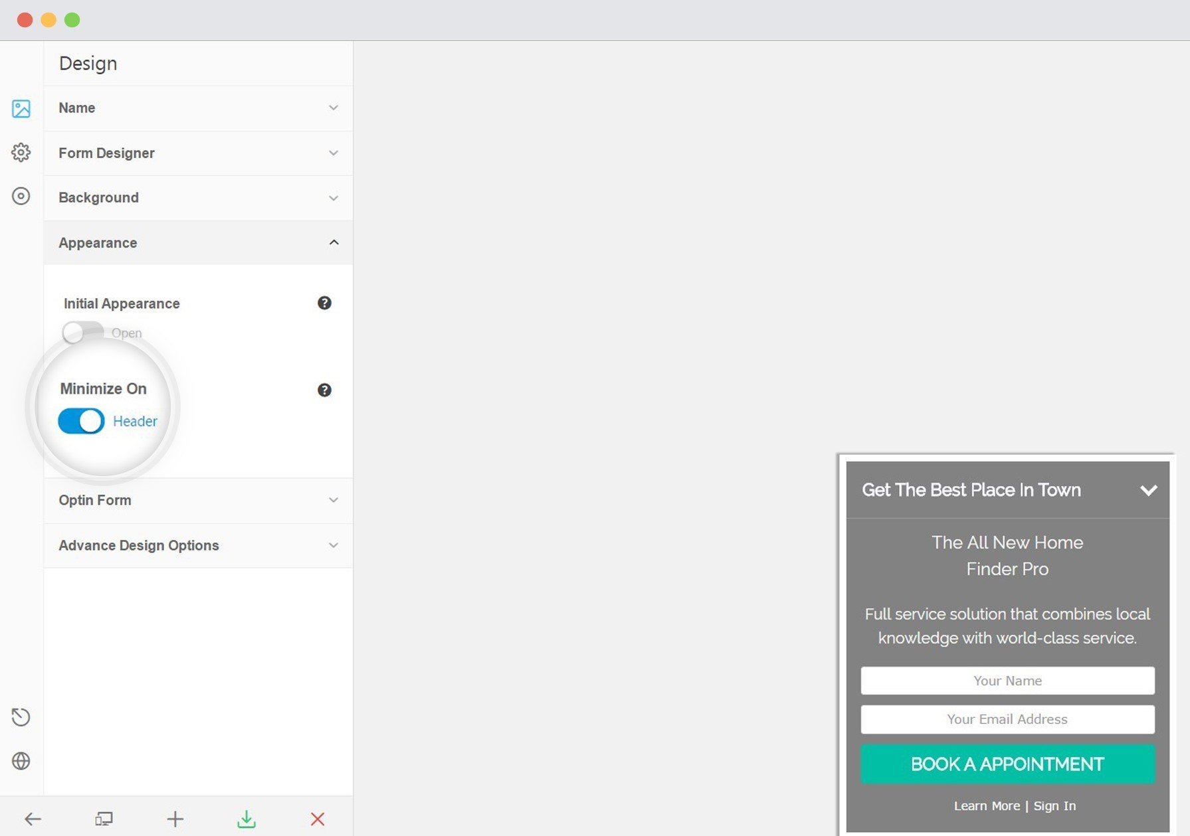
Task: Open the Design image icon in sidebar
Action: [x=21, y=108]
